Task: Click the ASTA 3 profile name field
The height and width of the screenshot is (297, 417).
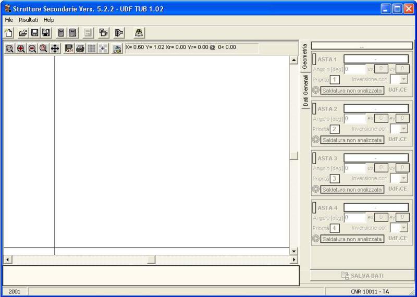Action: tap(376, 158)
